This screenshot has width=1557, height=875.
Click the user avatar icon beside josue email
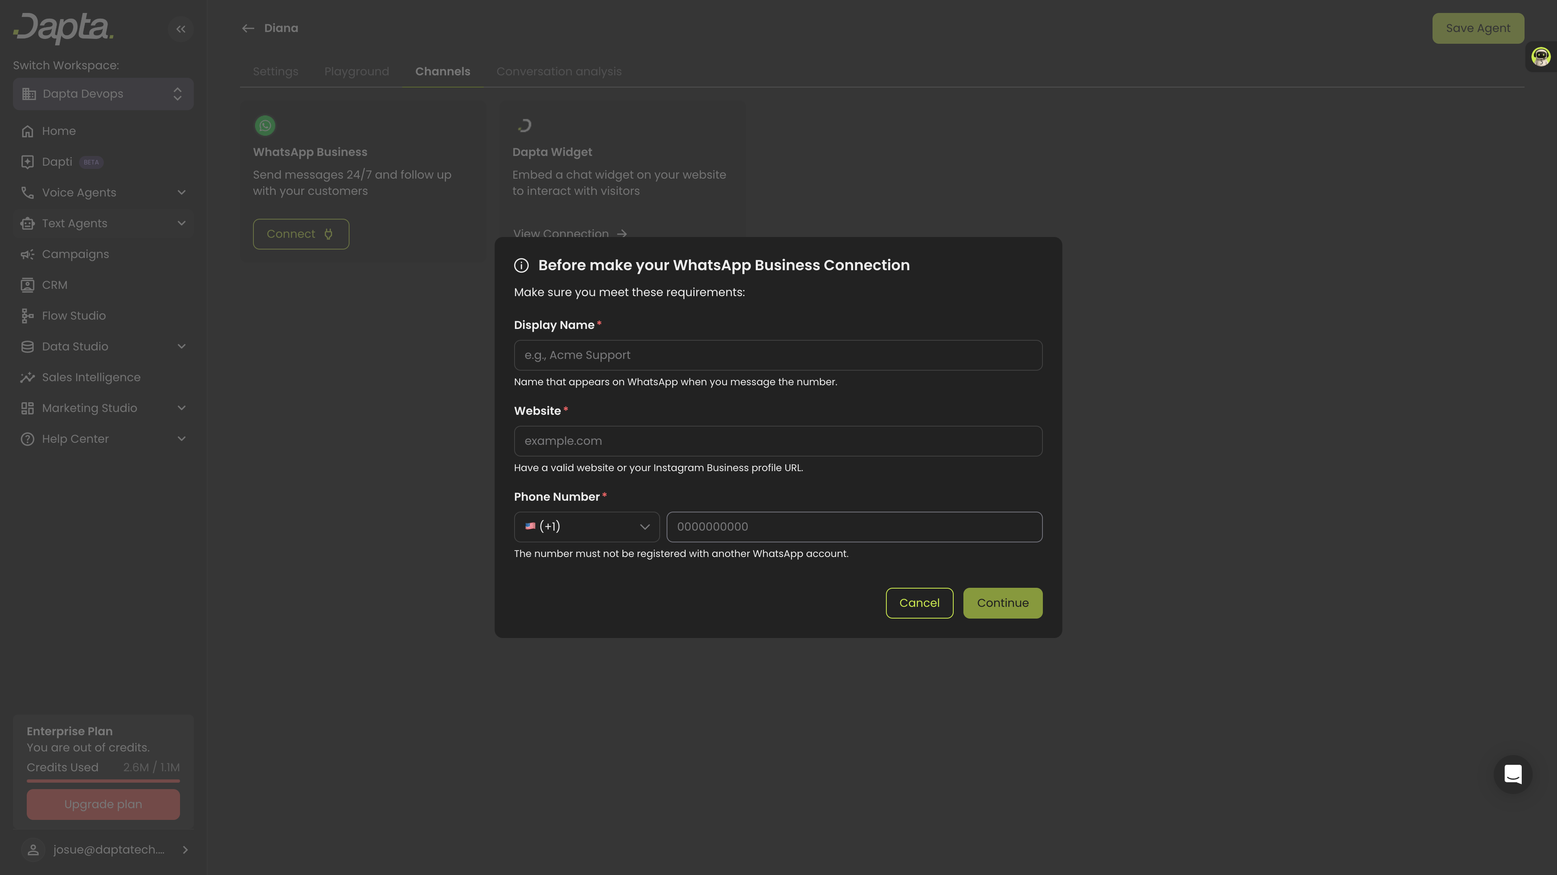33,849
